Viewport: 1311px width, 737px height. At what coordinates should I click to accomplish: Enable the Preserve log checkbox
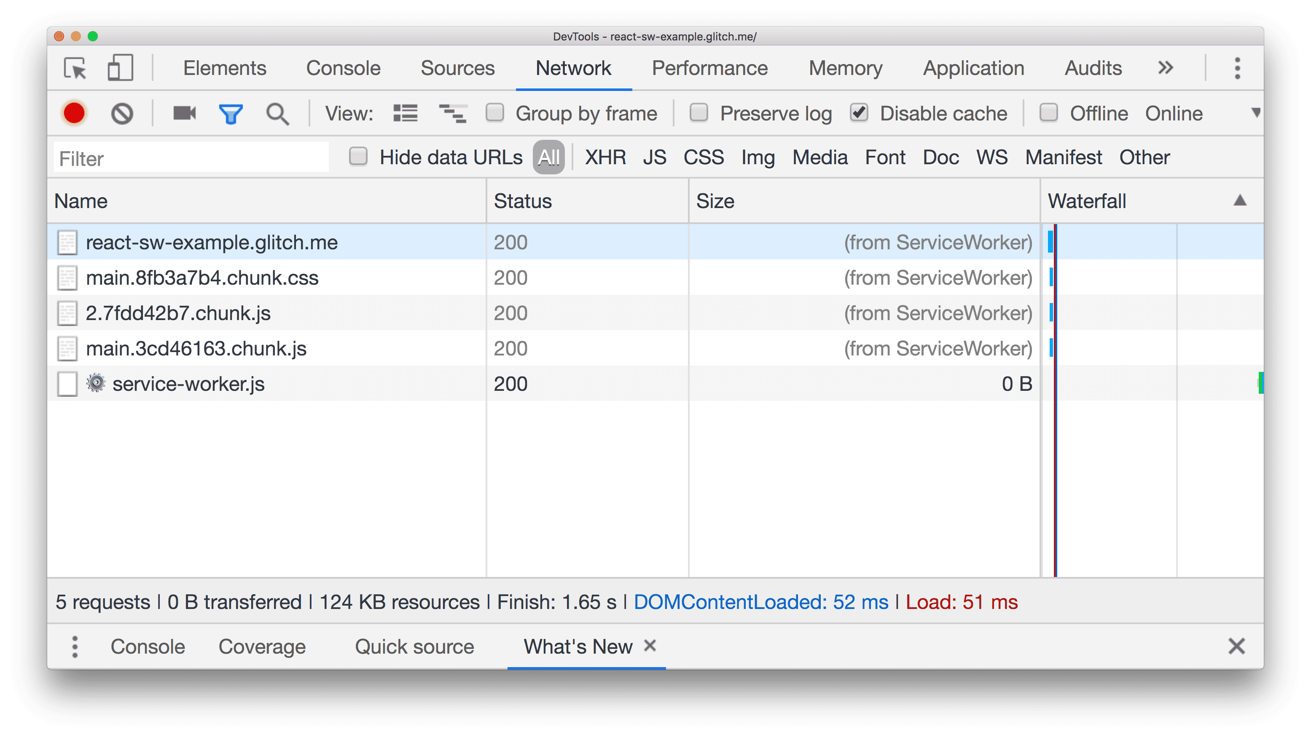tap(701, 113)
